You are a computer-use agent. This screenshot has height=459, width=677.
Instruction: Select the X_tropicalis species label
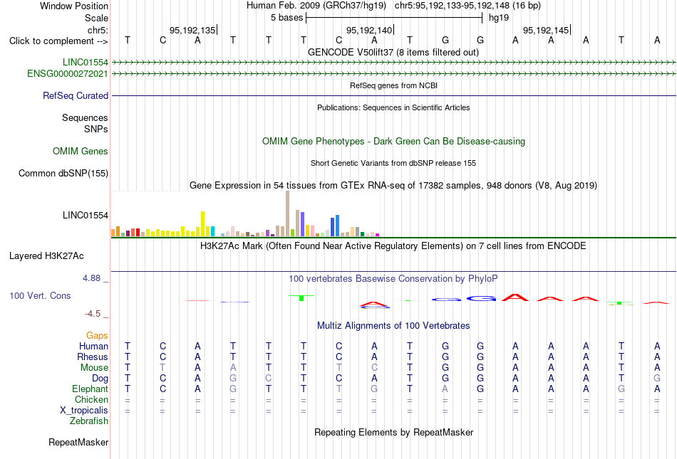[84, 411]
